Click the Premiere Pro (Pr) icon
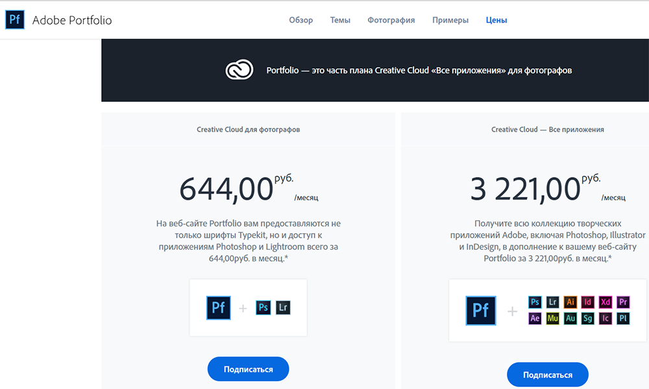The image size is (649, 389). (x=623, y=301)
